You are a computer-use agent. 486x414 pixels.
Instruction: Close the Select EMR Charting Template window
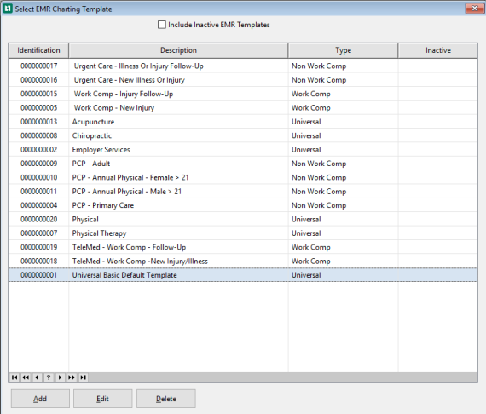(474, 9)
